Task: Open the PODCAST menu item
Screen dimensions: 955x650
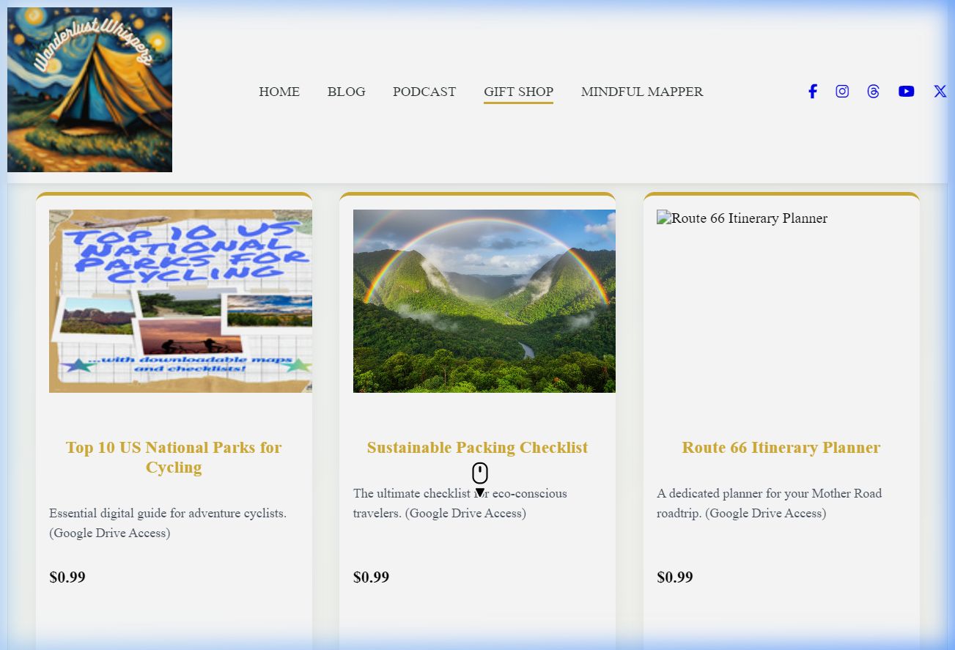Action: tap(424, 92)
